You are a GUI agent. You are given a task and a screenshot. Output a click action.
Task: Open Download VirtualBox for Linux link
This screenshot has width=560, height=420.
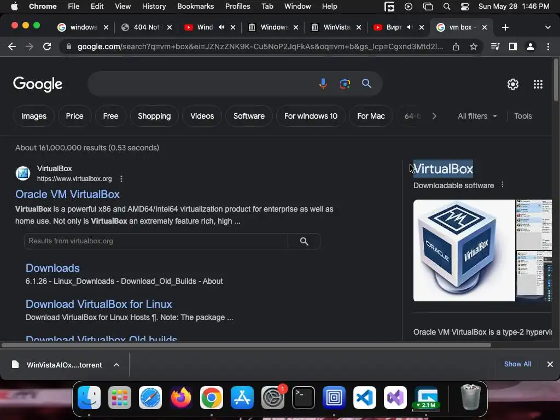click(99, 304)
